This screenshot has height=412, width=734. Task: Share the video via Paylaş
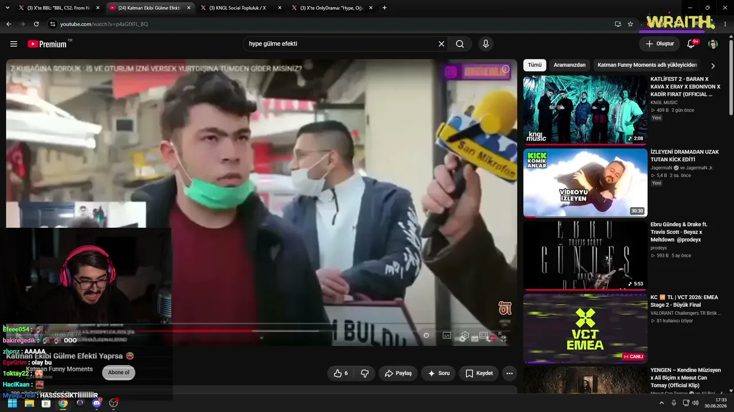pyautogui.click(x=398, y=373)
